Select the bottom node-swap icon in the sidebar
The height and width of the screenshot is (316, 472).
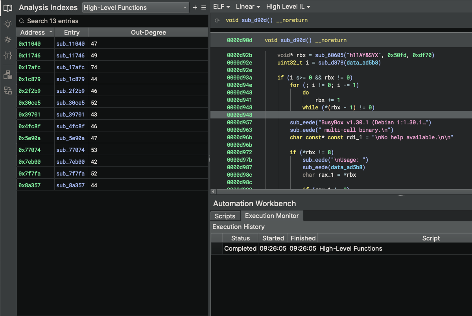[x=8, y=90]
